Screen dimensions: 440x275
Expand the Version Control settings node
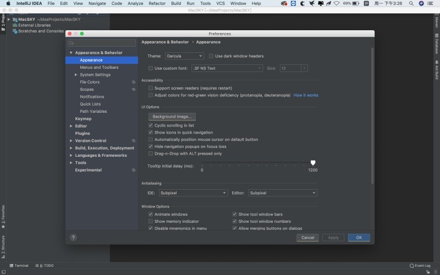[71, 141]
